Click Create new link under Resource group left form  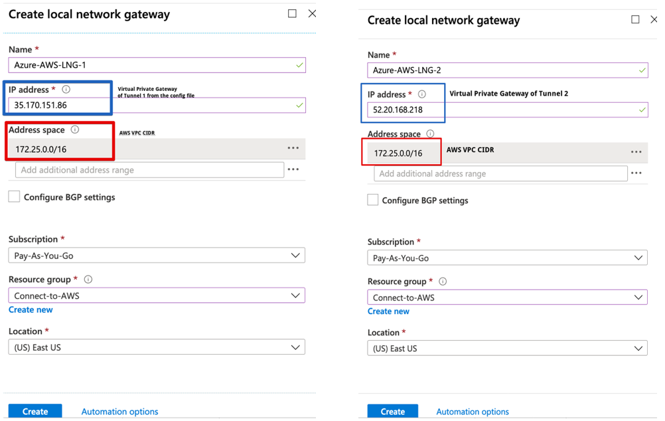(31, 309)
